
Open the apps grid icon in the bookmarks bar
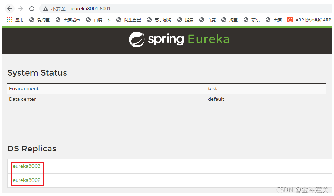pyautogui.click(x=9, y=20)
